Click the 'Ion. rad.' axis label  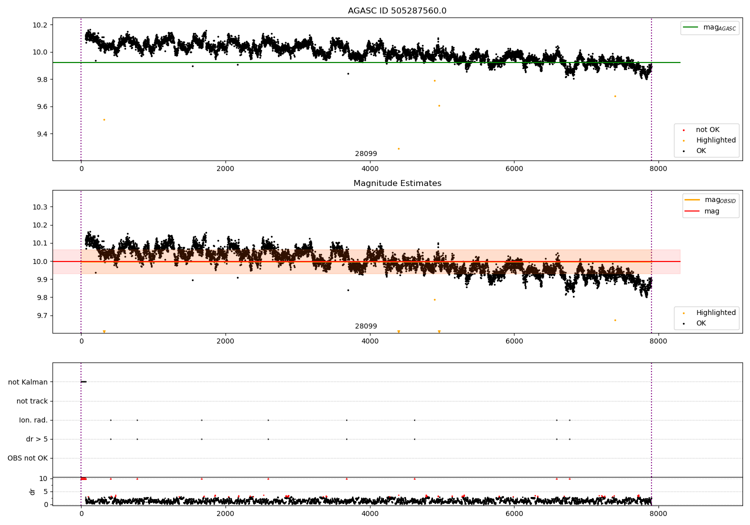click(33, 420)
